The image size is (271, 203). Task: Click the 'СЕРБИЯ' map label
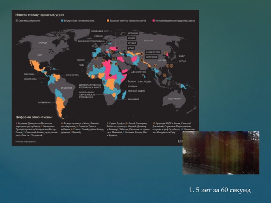click(99, 36)
